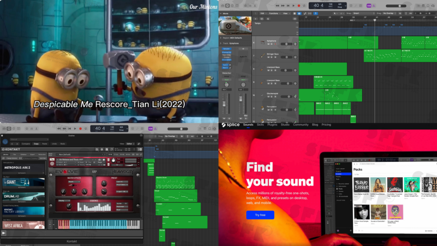The height and width of the screenshot is (246, 437).
Task: Toggle purple count-in button in top-right Logic
Action: pyautogui.click(x=369, y=6)
